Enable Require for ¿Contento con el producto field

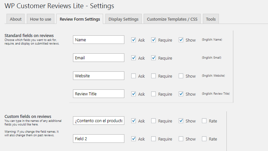153,121
